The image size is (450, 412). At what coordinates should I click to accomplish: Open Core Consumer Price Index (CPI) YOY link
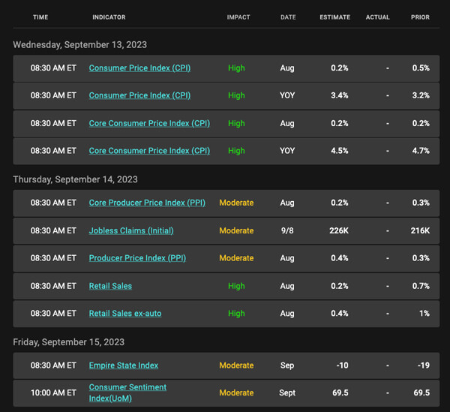pos(149,151)
